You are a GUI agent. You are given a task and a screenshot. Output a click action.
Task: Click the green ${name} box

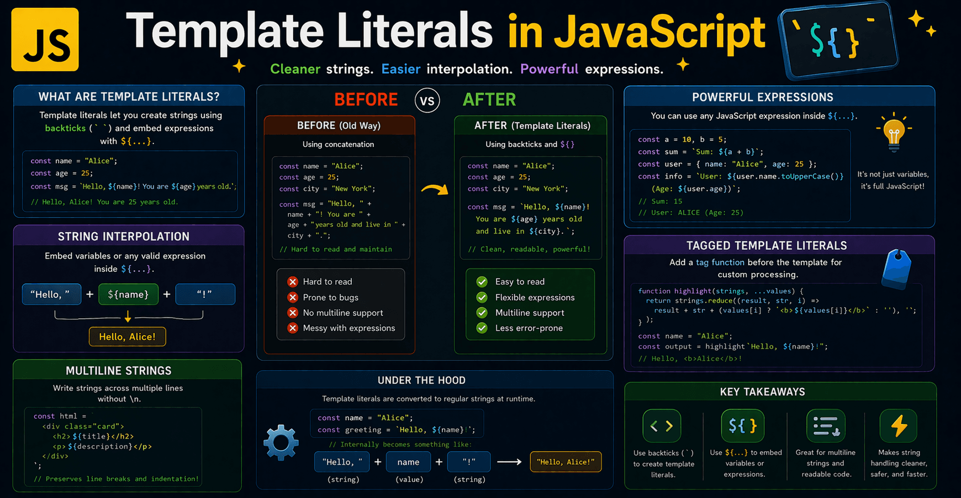128,294
